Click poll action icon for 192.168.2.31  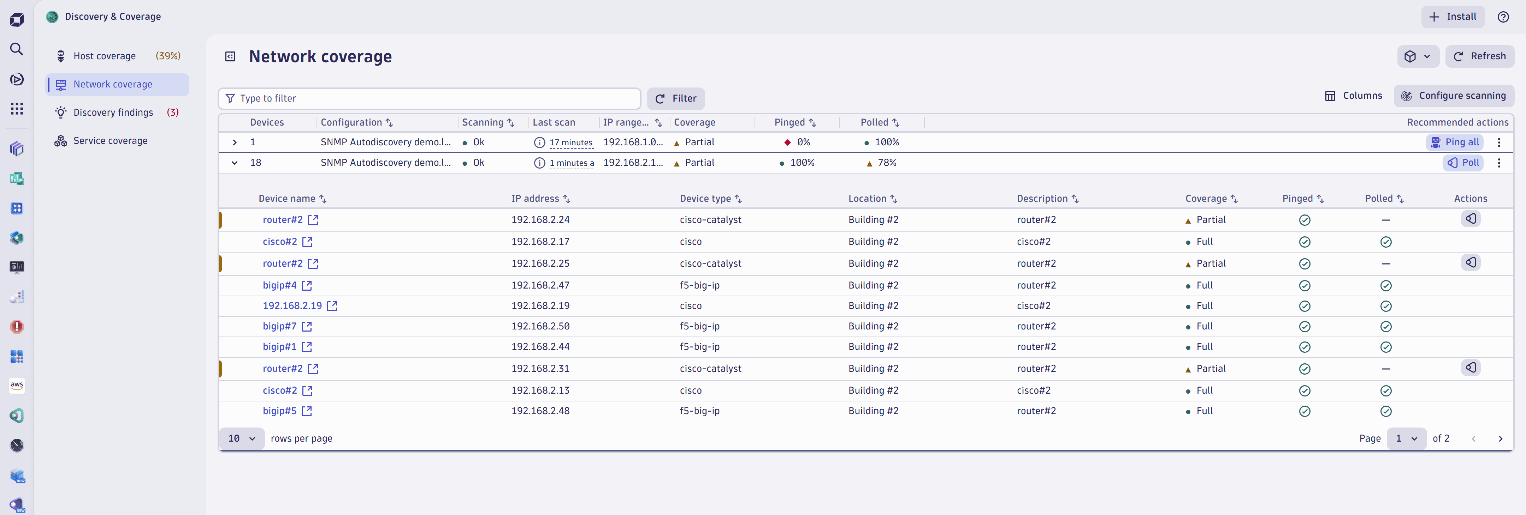tap(1470, 368)
